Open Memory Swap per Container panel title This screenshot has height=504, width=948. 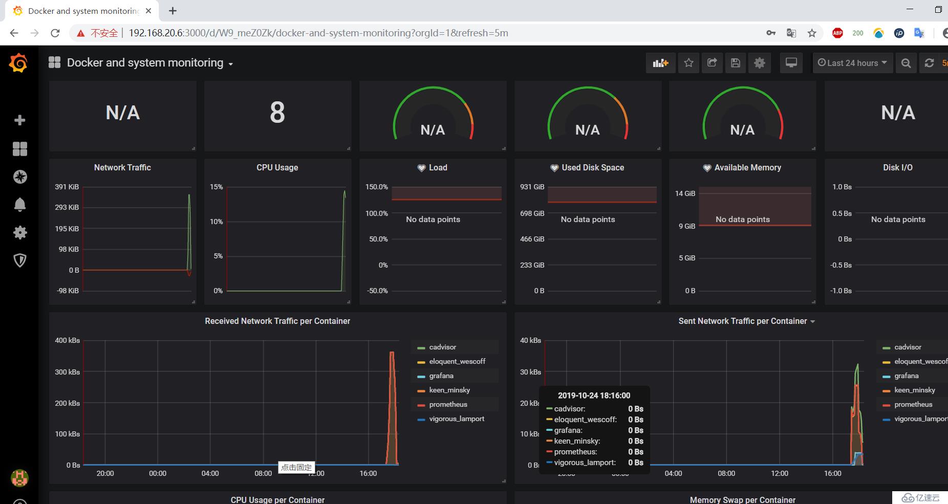(x=742, y=499)
